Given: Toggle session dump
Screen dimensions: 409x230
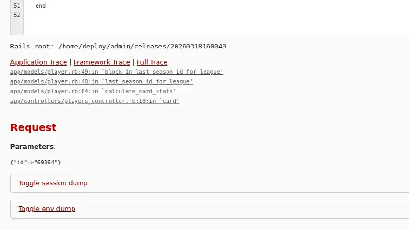Looking at the screenshot, I should pyautogui.click(x=53, y=183).
